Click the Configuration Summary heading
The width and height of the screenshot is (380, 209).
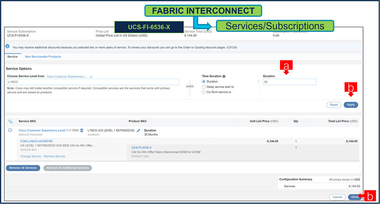coord(296,180)
